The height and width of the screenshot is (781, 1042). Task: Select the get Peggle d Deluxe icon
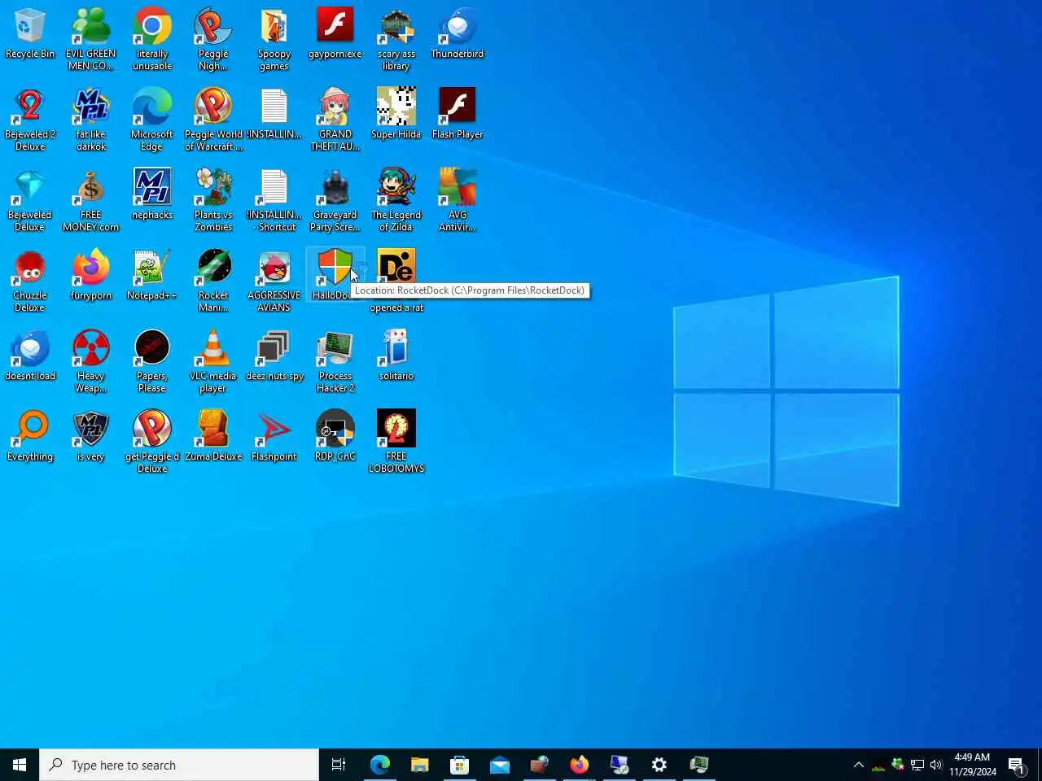tap(152, 442)
